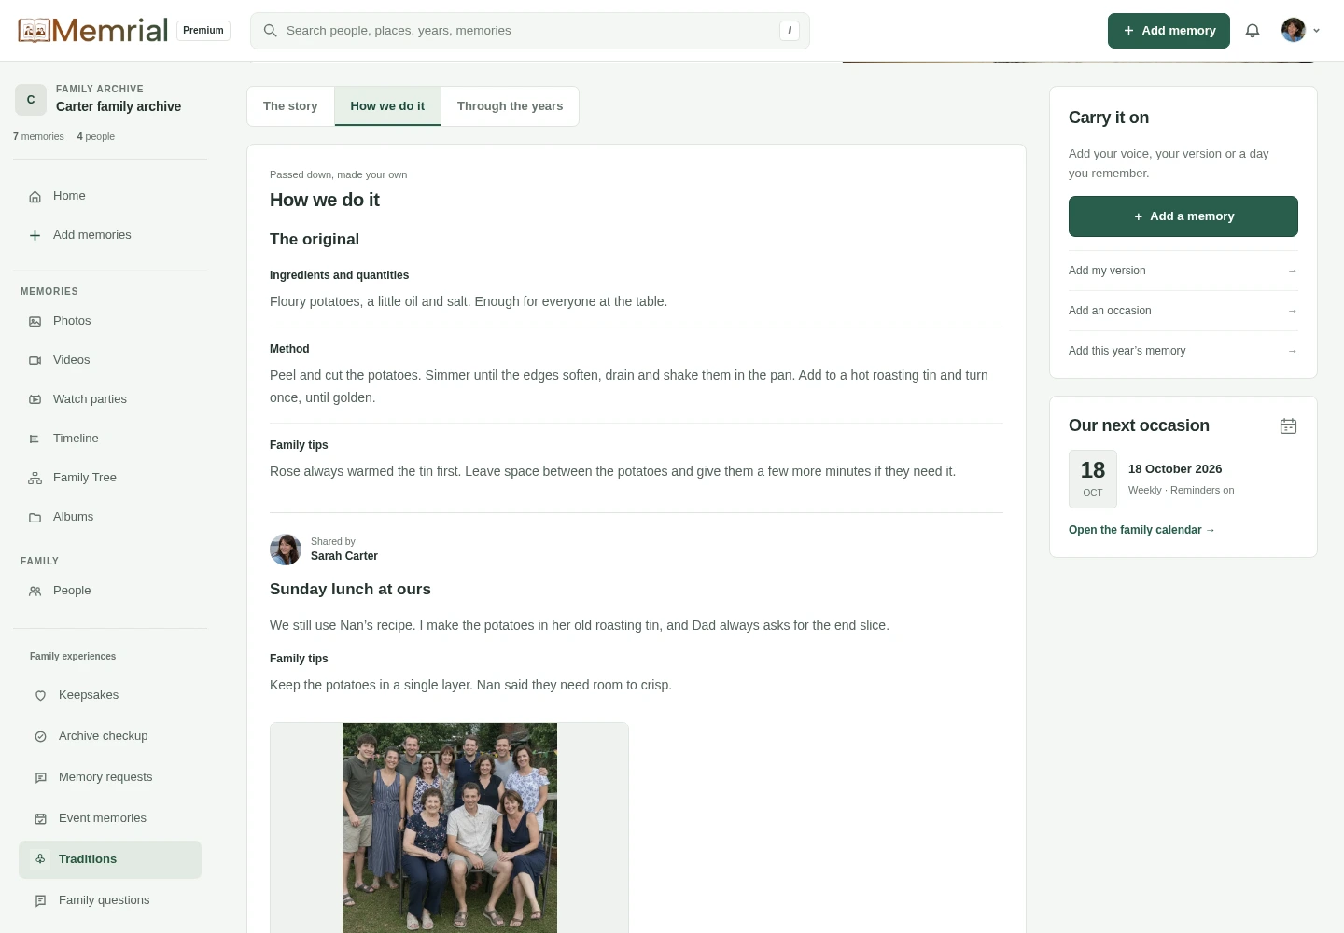Viewport: 1344px width, 933px height.
Task: Click the Add a memory button
Action: [1183, 216]
